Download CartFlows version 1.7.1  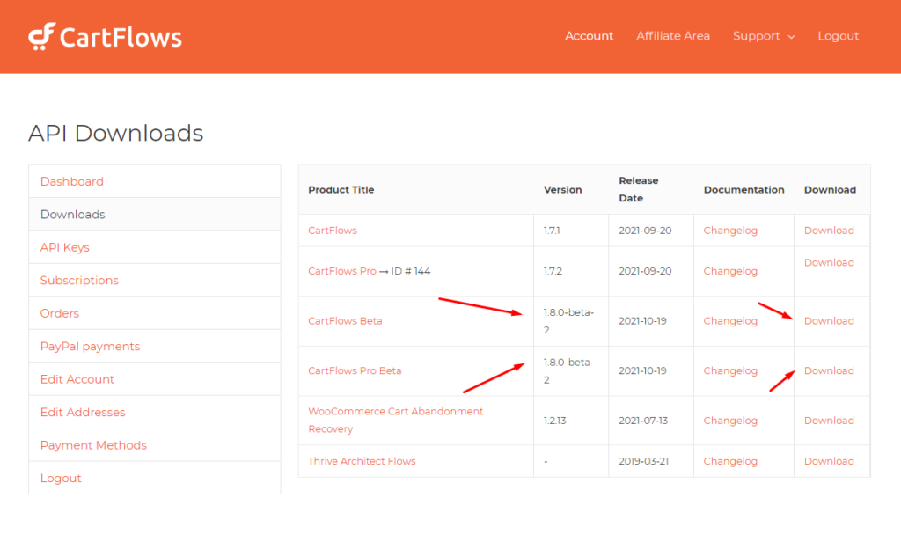pyautogui.click(x=829, y=231)
